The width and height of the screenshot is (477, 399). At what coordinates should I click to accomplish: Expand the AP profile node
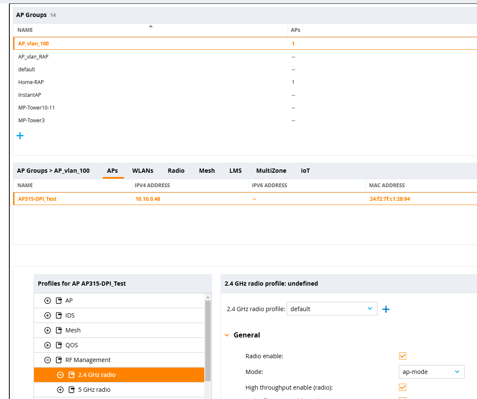coord(48,301)
